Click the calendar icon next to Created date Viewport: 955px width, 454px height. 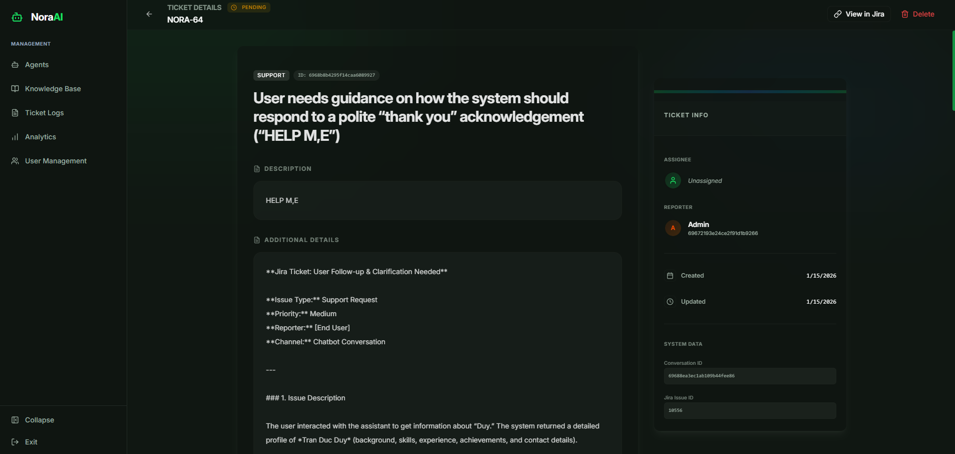[670, 275]
